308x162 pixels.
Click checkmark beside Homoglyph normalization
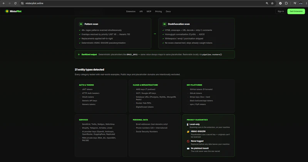(163, 35)
